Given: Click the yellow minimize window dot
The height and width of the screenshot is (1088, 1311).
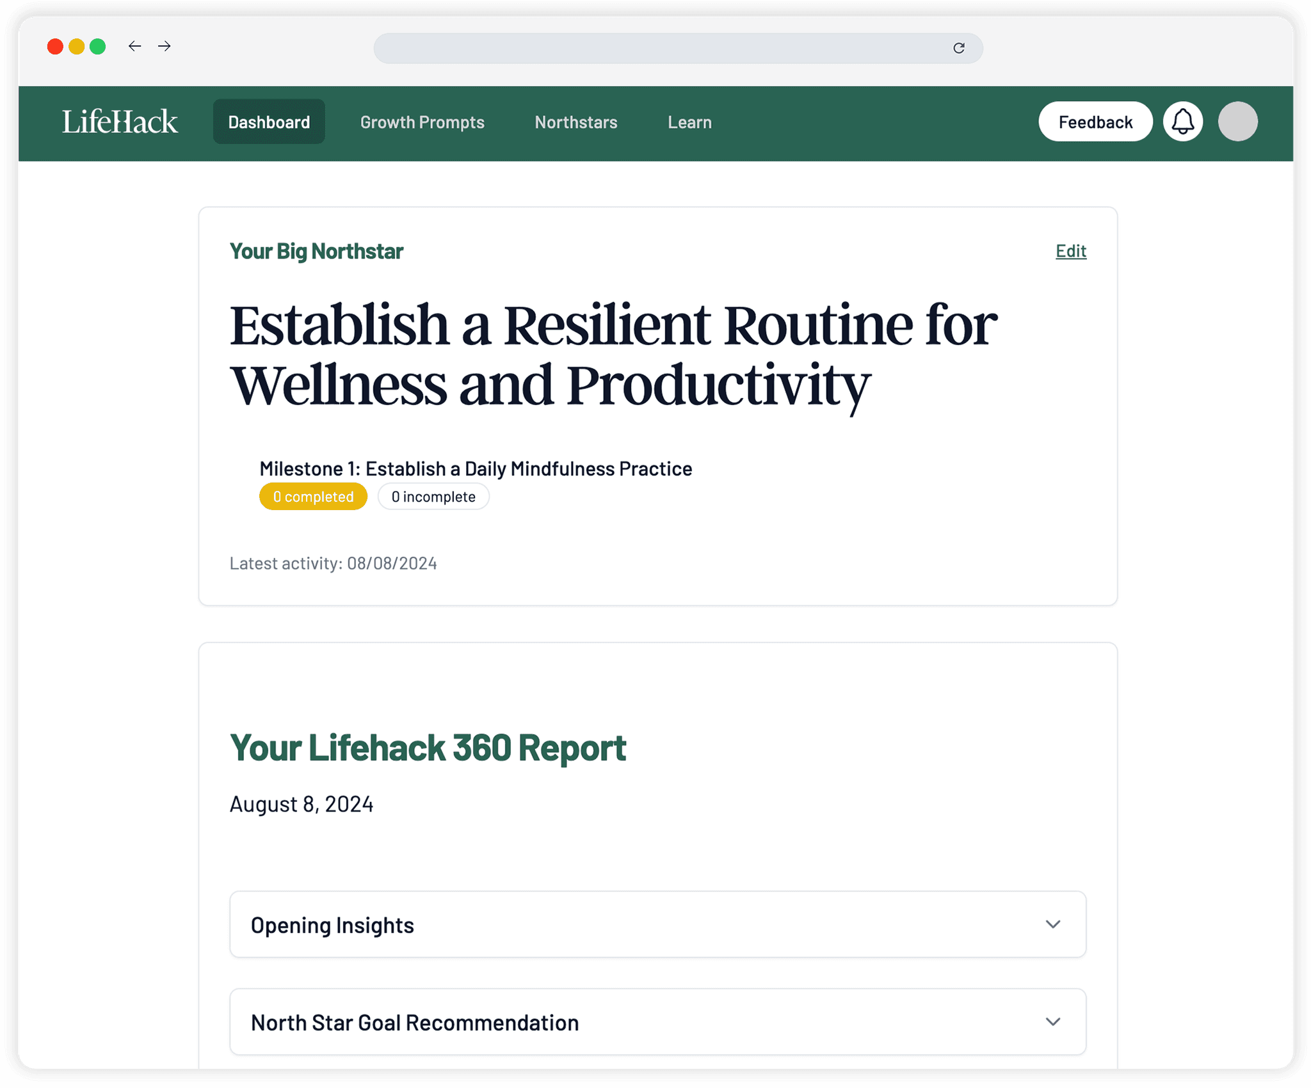Looking at the screenshot, I should tap(76, 47).
